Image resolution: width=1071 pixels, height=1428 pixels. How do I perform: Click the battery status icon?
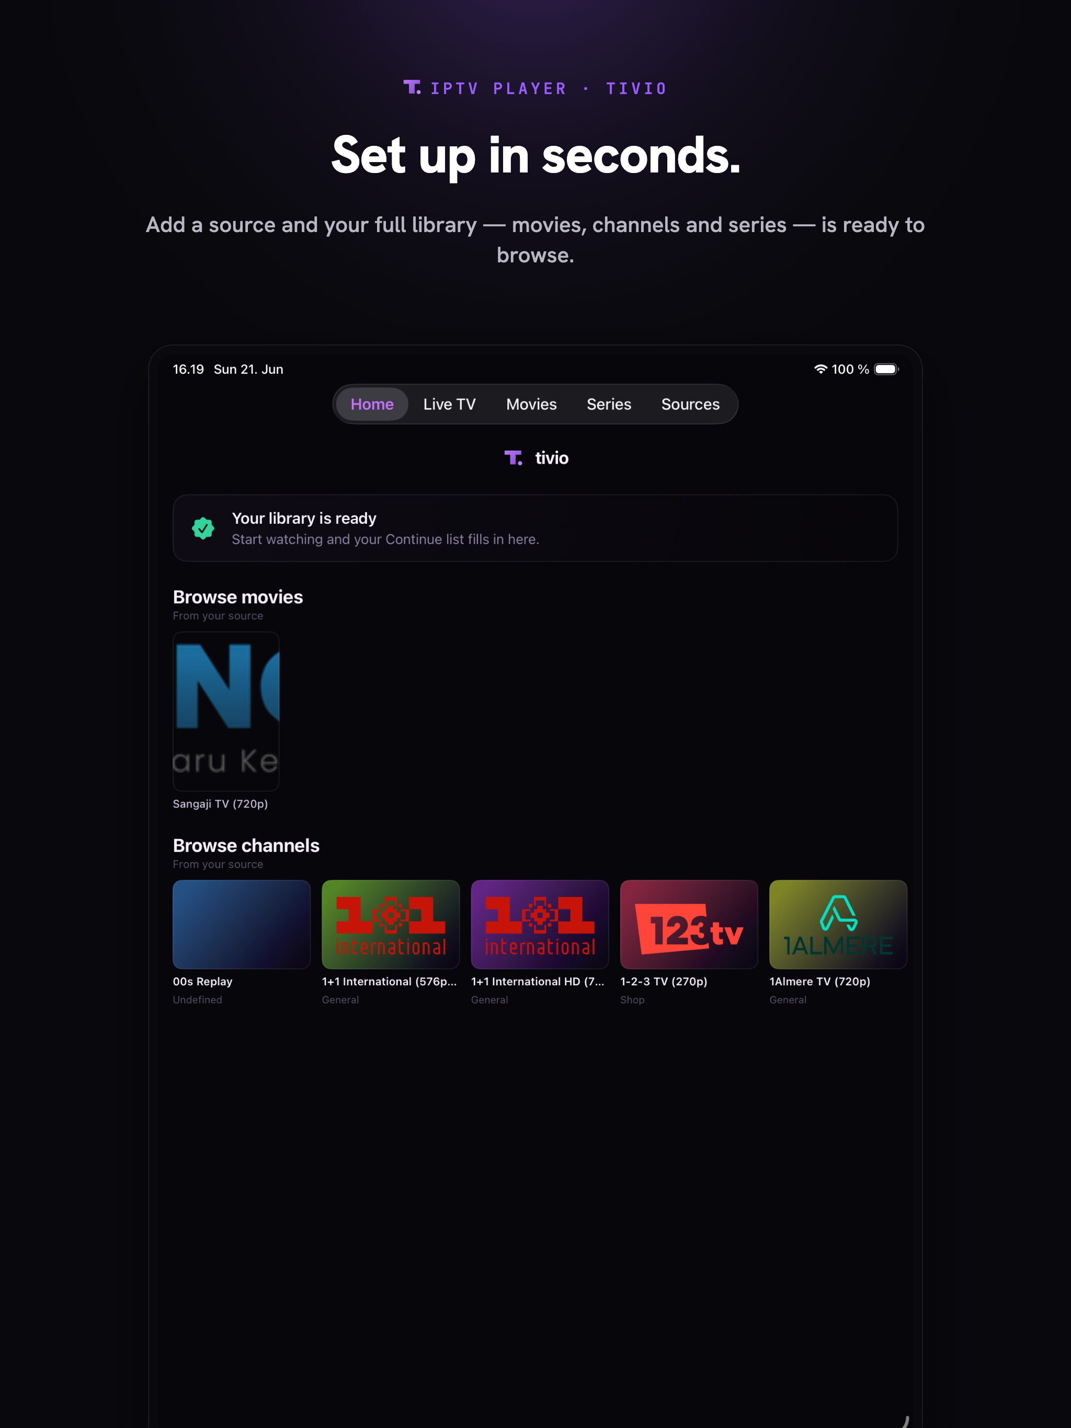pyautogui.click(x=886, y=369)
